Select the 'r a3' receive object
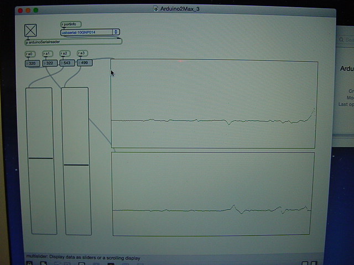 pos(82,53)
